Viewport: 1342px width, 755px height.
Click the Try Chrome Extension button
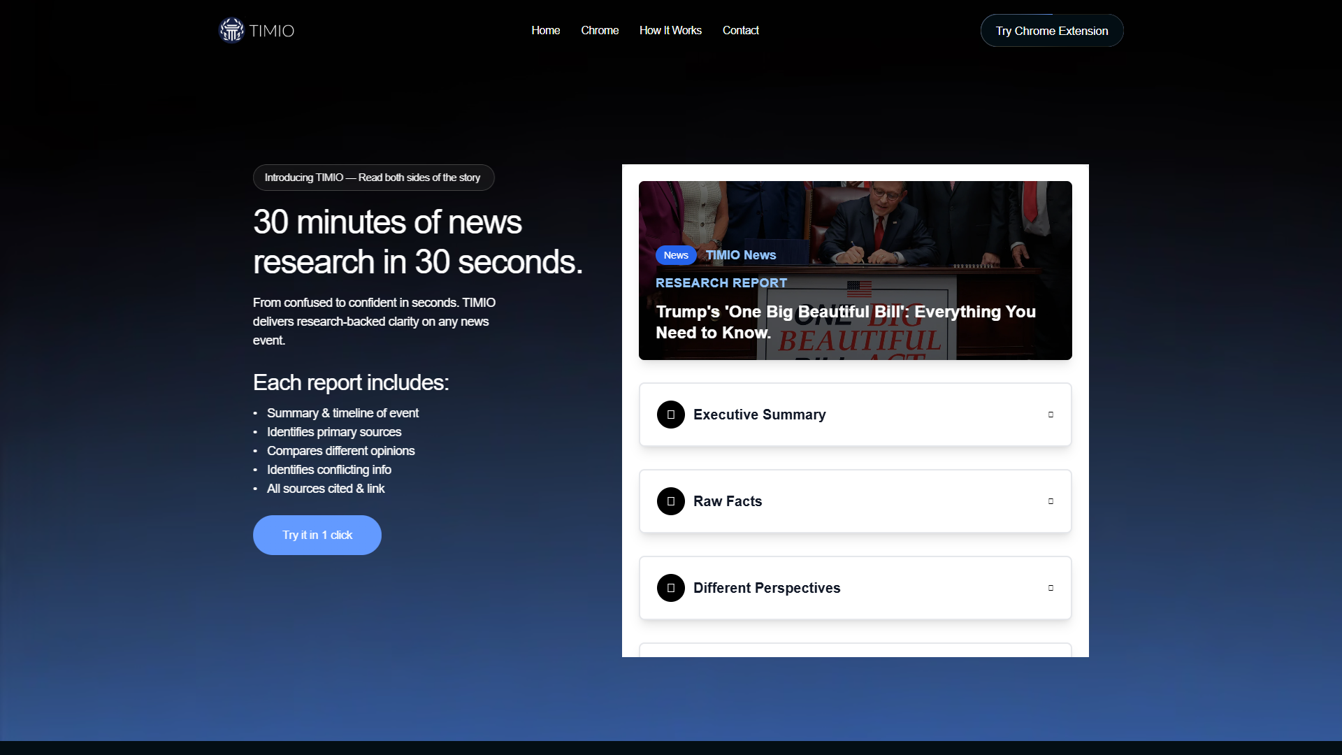click(x=1052, y=31)
